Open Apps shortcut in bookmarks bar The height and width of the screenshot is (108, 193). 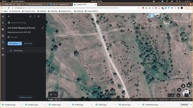5,11
